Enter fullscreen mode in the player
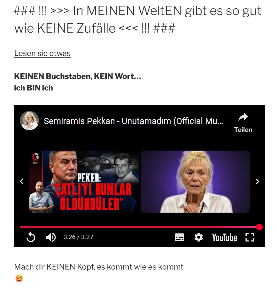 click(x=250, y=237)
